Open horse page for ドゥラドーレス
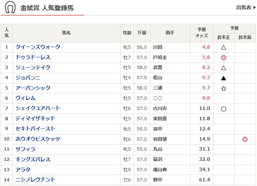This screenshot has width=257, height=186. [x=33, y=57]
